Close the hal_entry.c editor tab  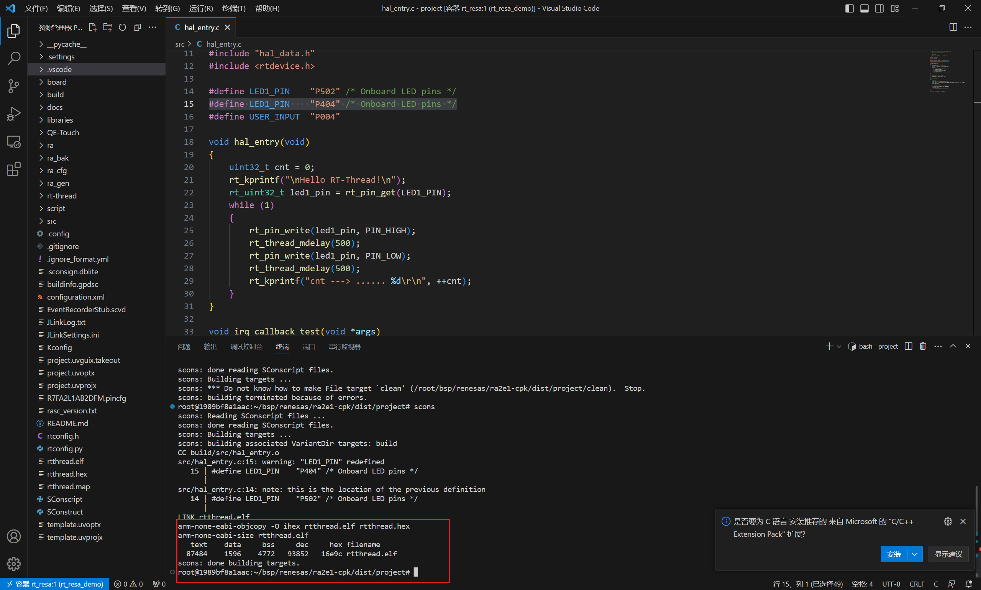coord(228,27)
